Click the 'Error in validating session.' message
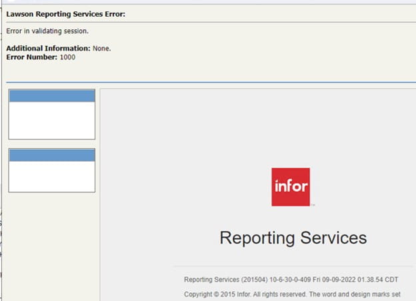 [x=47, y=31]
